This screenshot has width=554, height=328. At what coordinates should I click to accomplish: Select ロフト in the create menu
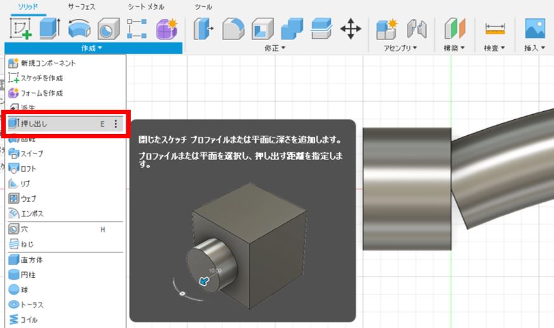[65, 169]
